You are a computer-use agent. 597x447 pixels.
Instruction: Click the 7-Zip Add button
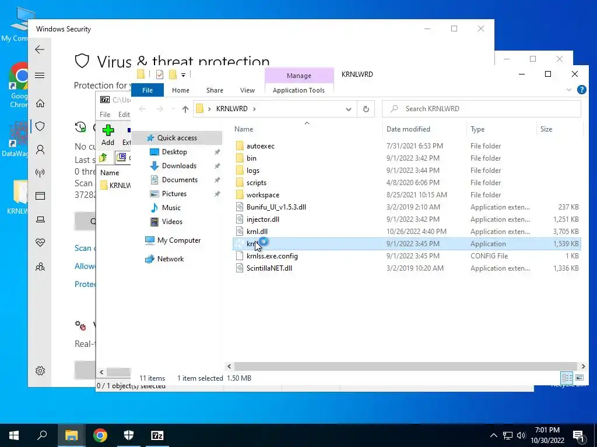pyautogui.click(x=108, y=135)
